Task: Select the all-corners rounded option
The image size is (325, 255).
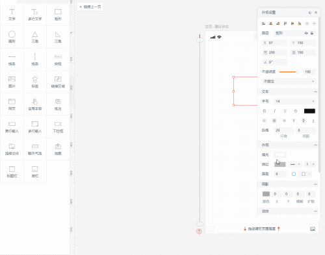Action: (294, 174)
